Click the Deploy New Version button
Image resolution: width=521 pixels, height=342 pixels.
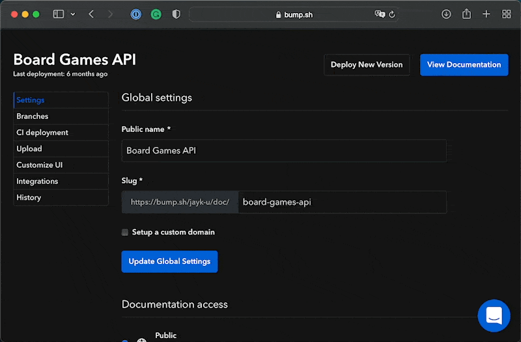[367, 64]
